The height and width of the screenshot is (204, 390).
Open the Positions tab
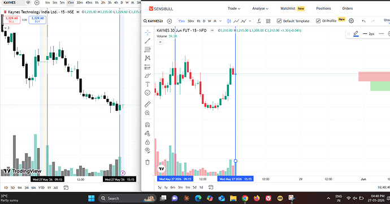click(x=323, y=8)
